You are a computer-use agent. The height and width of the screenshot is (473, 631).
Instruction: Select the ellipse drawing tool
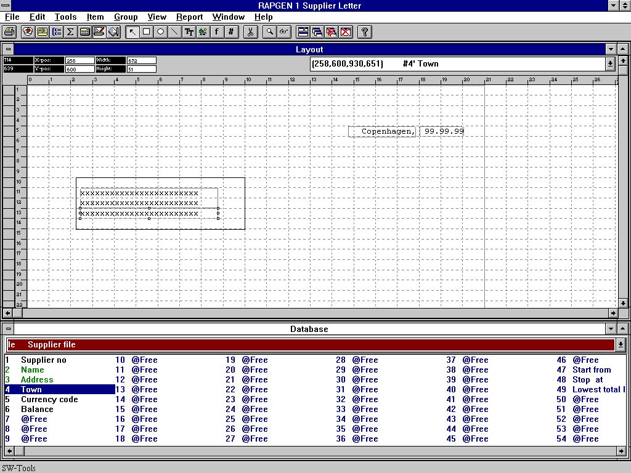(x=161, y=31)
